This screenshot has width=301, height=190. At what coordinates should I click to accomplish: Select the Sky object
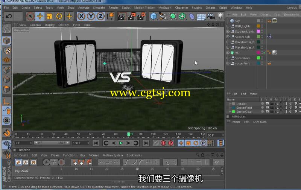[237, 21]
